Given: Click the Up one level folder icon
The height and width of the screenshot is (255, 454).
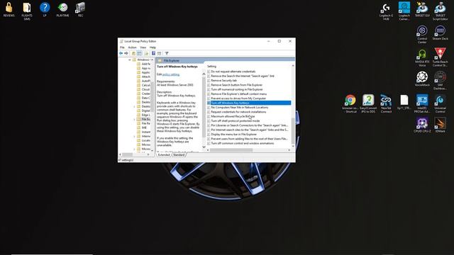Looking at the screenshot, I should click(133, 53).
